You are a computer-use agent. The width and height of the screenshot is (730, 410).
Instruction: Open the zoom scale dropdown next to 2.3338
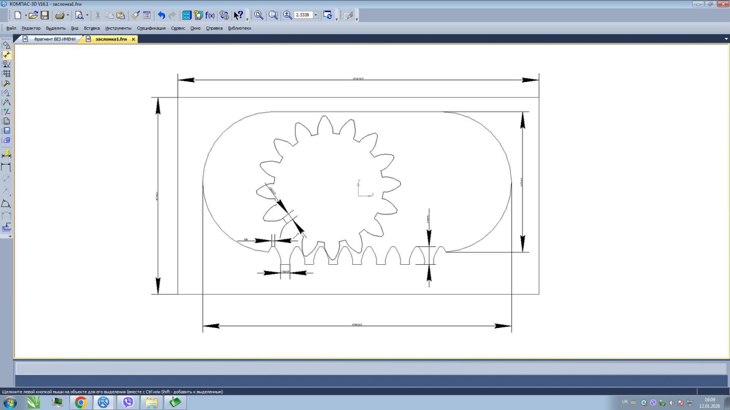316,15
